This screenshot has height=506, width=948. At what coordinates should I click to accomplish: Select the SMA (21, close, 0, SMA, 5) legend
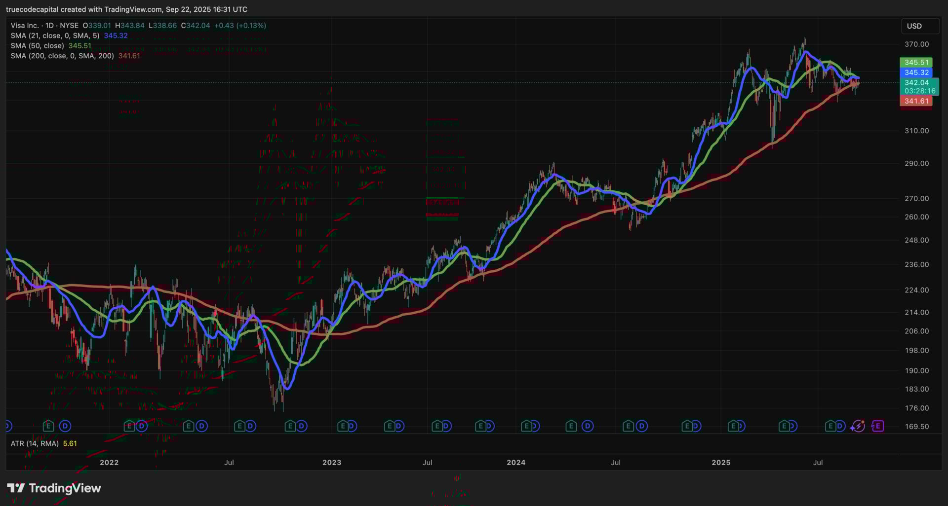point(55,36)
